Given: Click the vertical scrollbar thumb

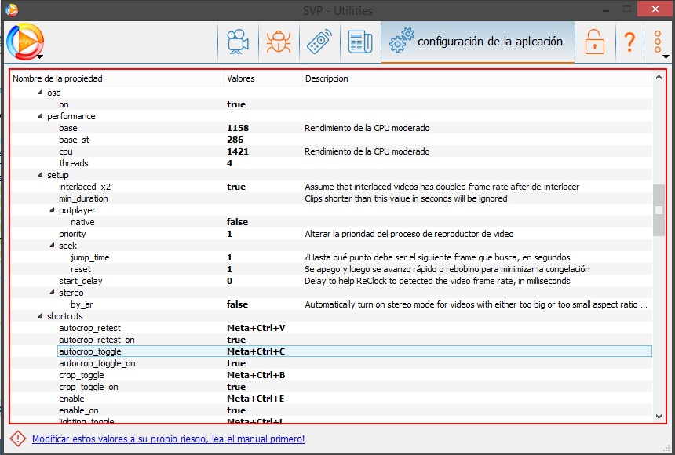Looking at the screenshot, I should (x=659, y=209).
